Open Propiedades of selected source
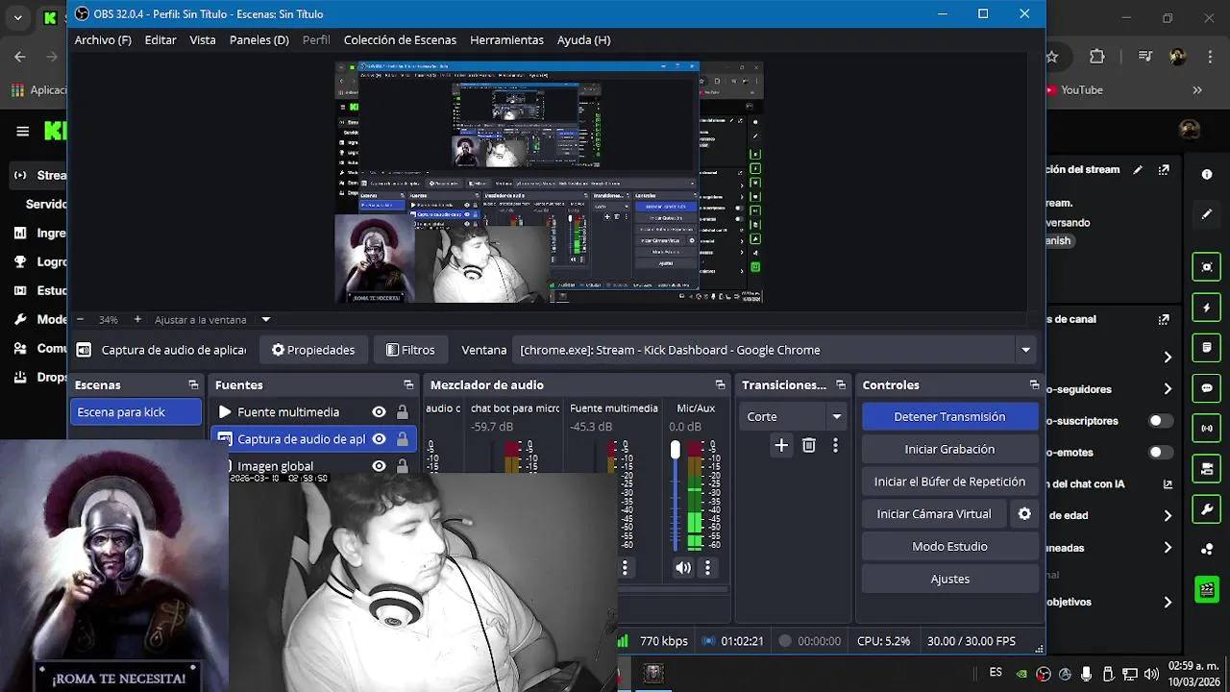Viewport: 1230px width, 692px height. pos(312,350)
